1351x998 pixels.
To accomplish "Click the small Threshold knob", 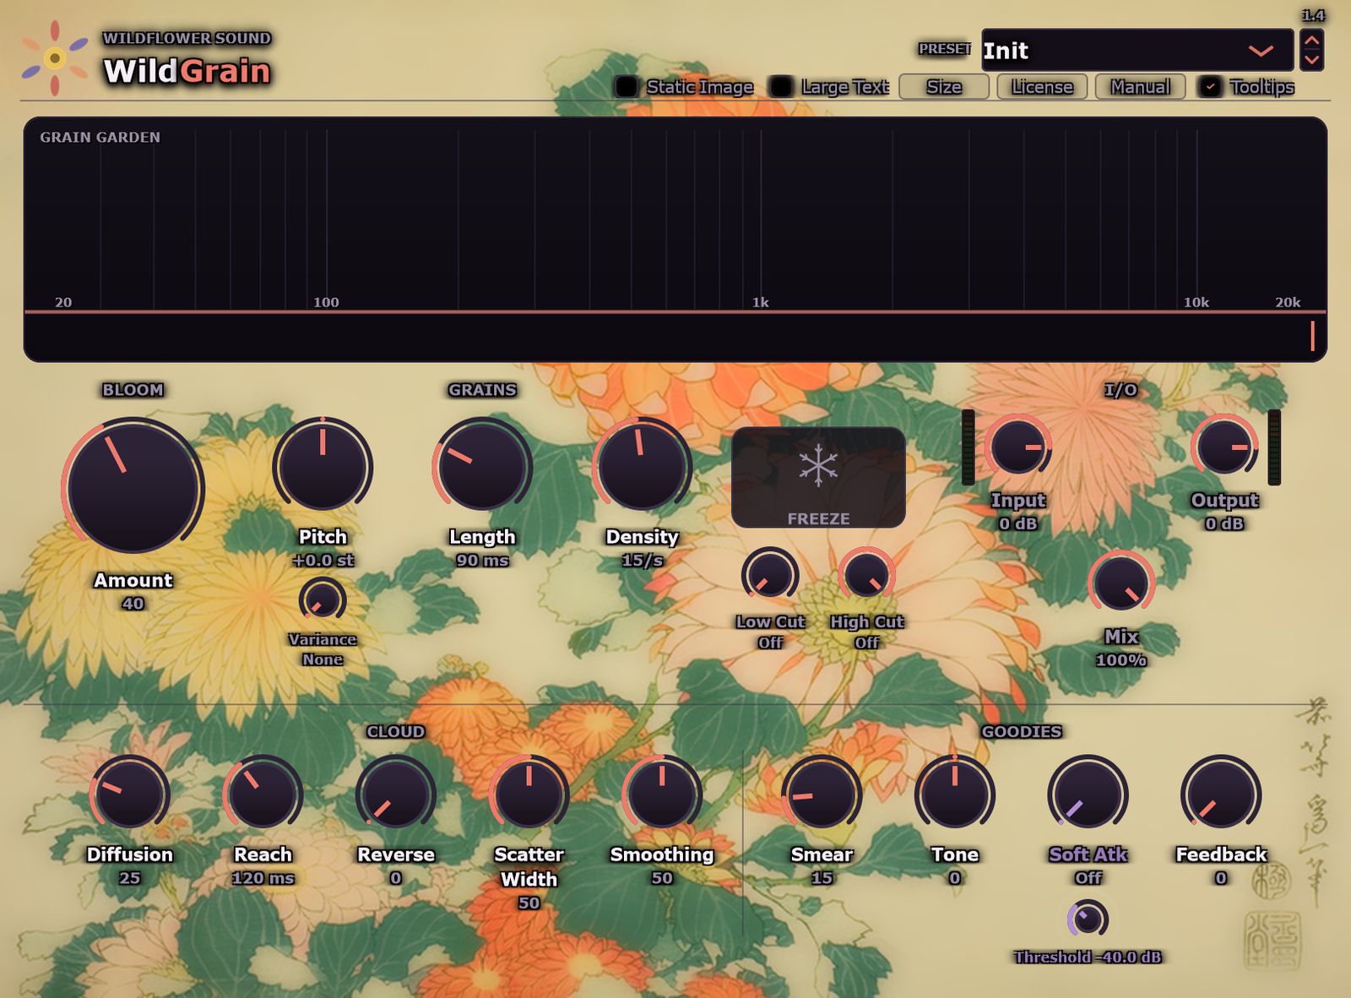I will pos(1088,919).
